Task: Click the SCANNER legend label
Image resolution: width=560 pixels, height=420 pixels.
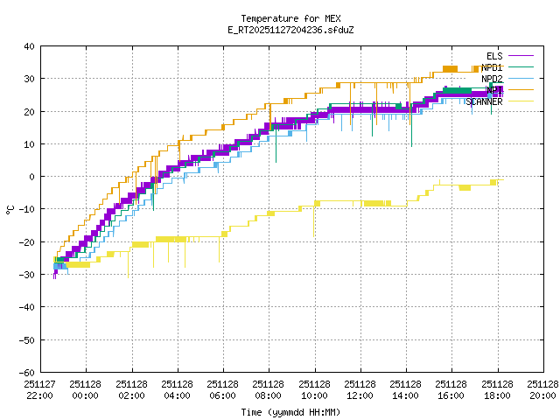Action: pyautogui.click(x=484, y=101)
